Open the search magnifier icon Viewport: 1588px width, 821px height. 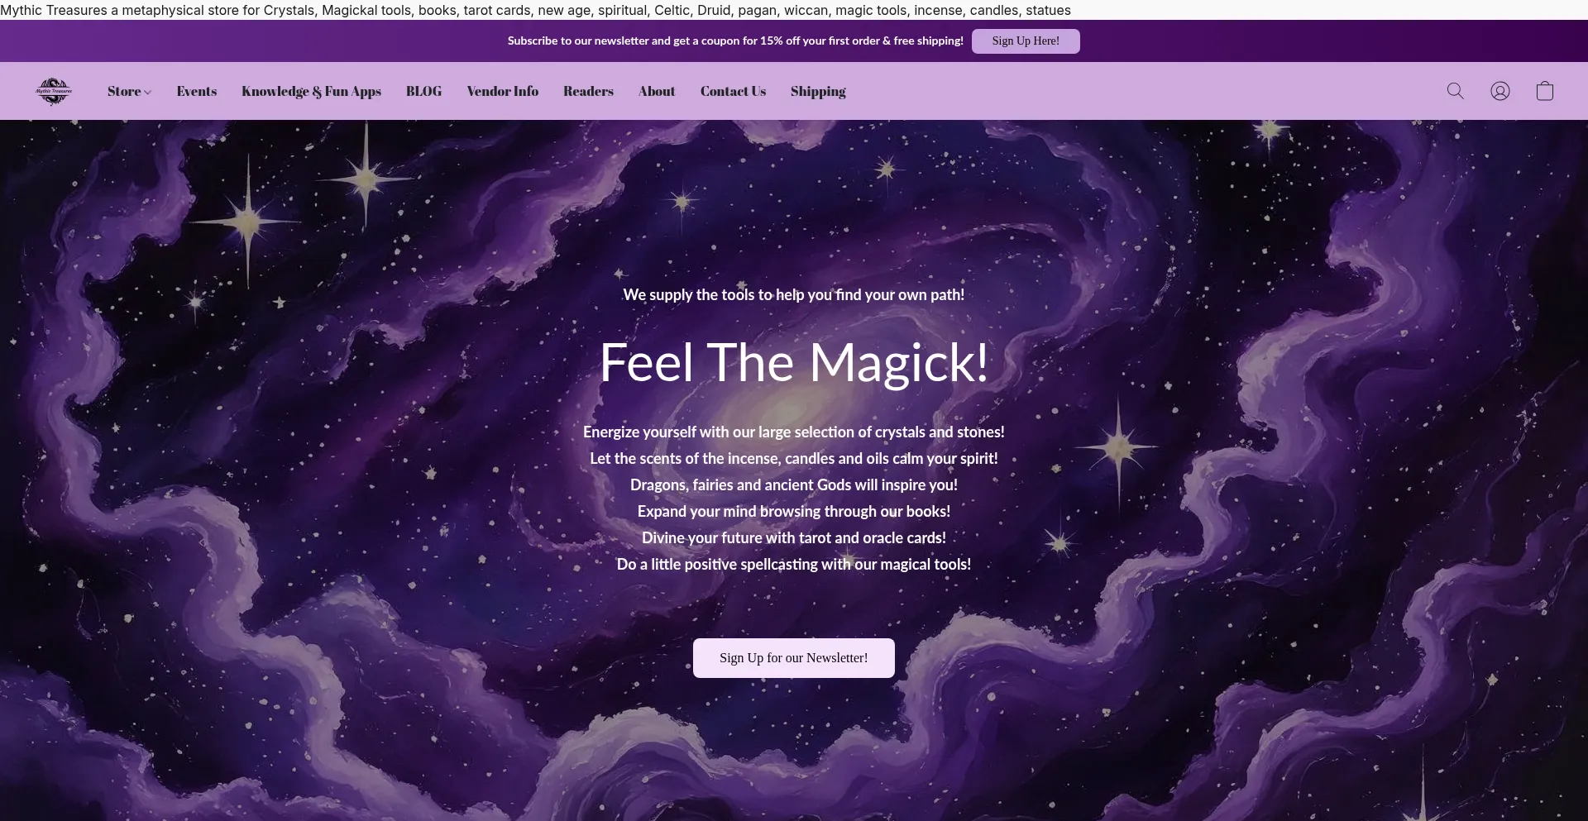(1455, 91)
